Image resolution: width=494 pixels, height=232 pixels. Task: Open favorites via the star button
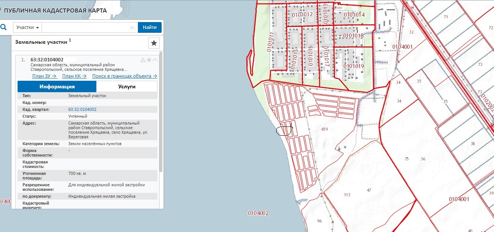154,43
